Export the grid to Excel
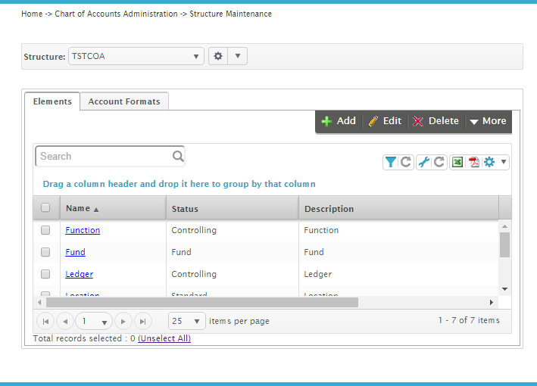The width and height of the screenshot is (537, 386). pyautogui.click(x=457, y=162)
